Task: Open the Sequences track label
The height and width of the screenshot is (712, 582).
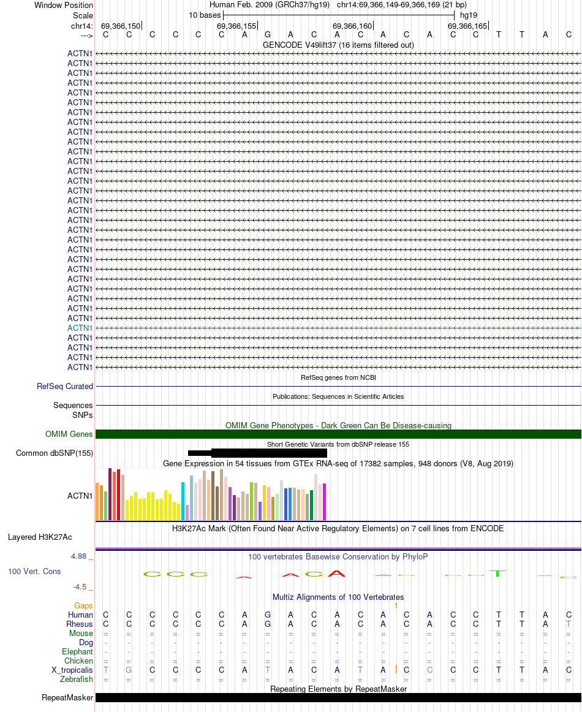Action: point(73,405)
